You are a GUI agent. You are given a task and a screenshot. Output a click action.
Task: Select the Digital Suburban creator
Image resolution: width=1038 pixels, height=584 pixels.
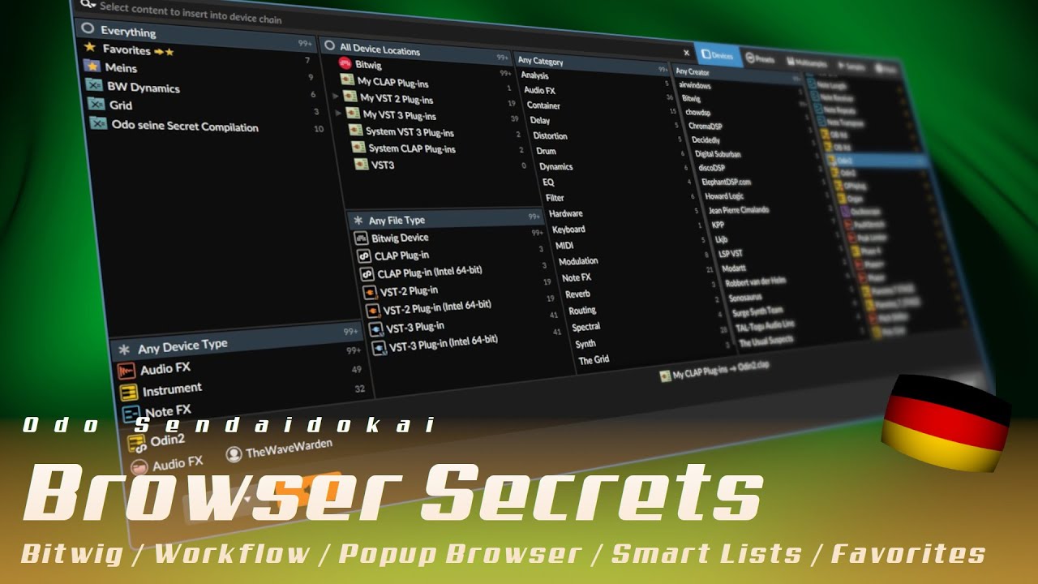tap(718, 154)
